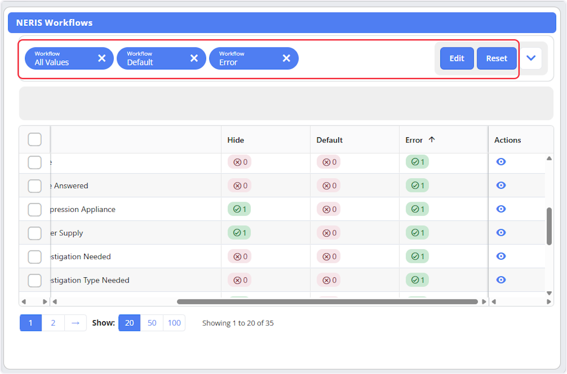Tick the checkbox for Answered row
This screenshot has width=567, height=374.
(34, 186)
